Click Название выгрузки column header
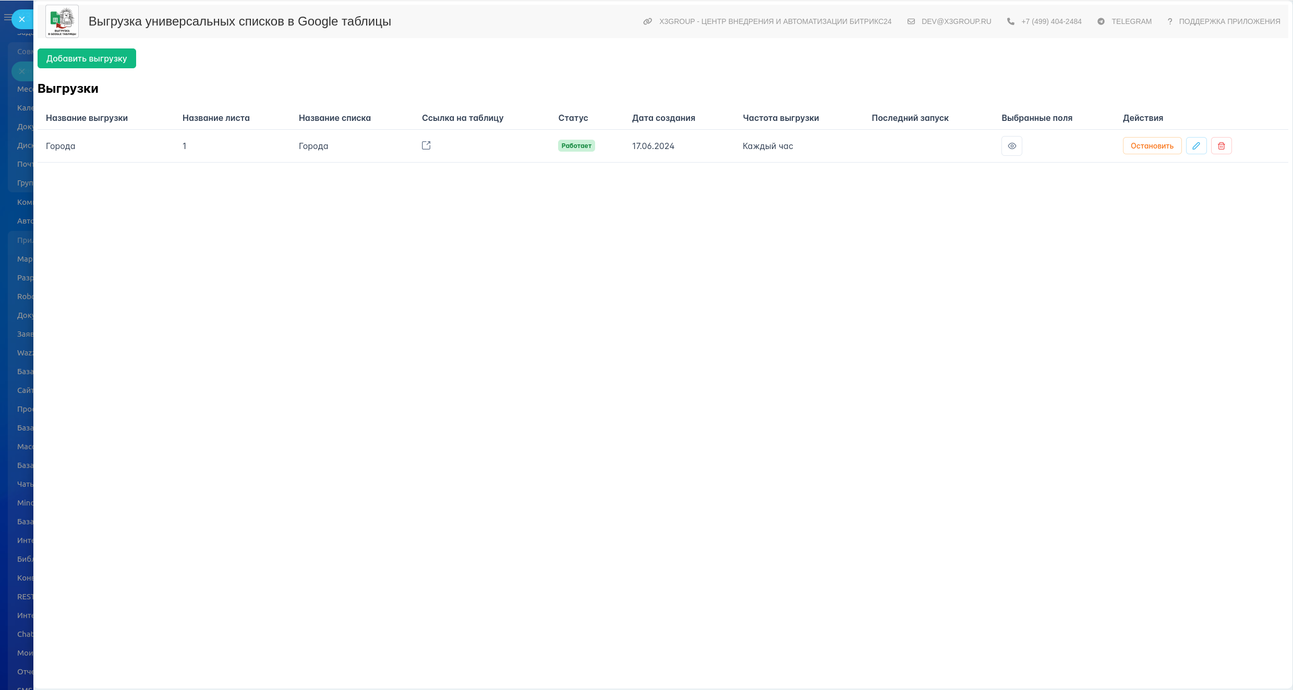The height and width of the screenshot is (690, 1293). point(87,118)
